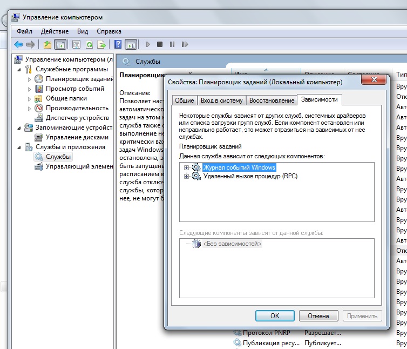Click the Export list toolbar icon
This screenshot has height=349, width=407.
point(101,44)
